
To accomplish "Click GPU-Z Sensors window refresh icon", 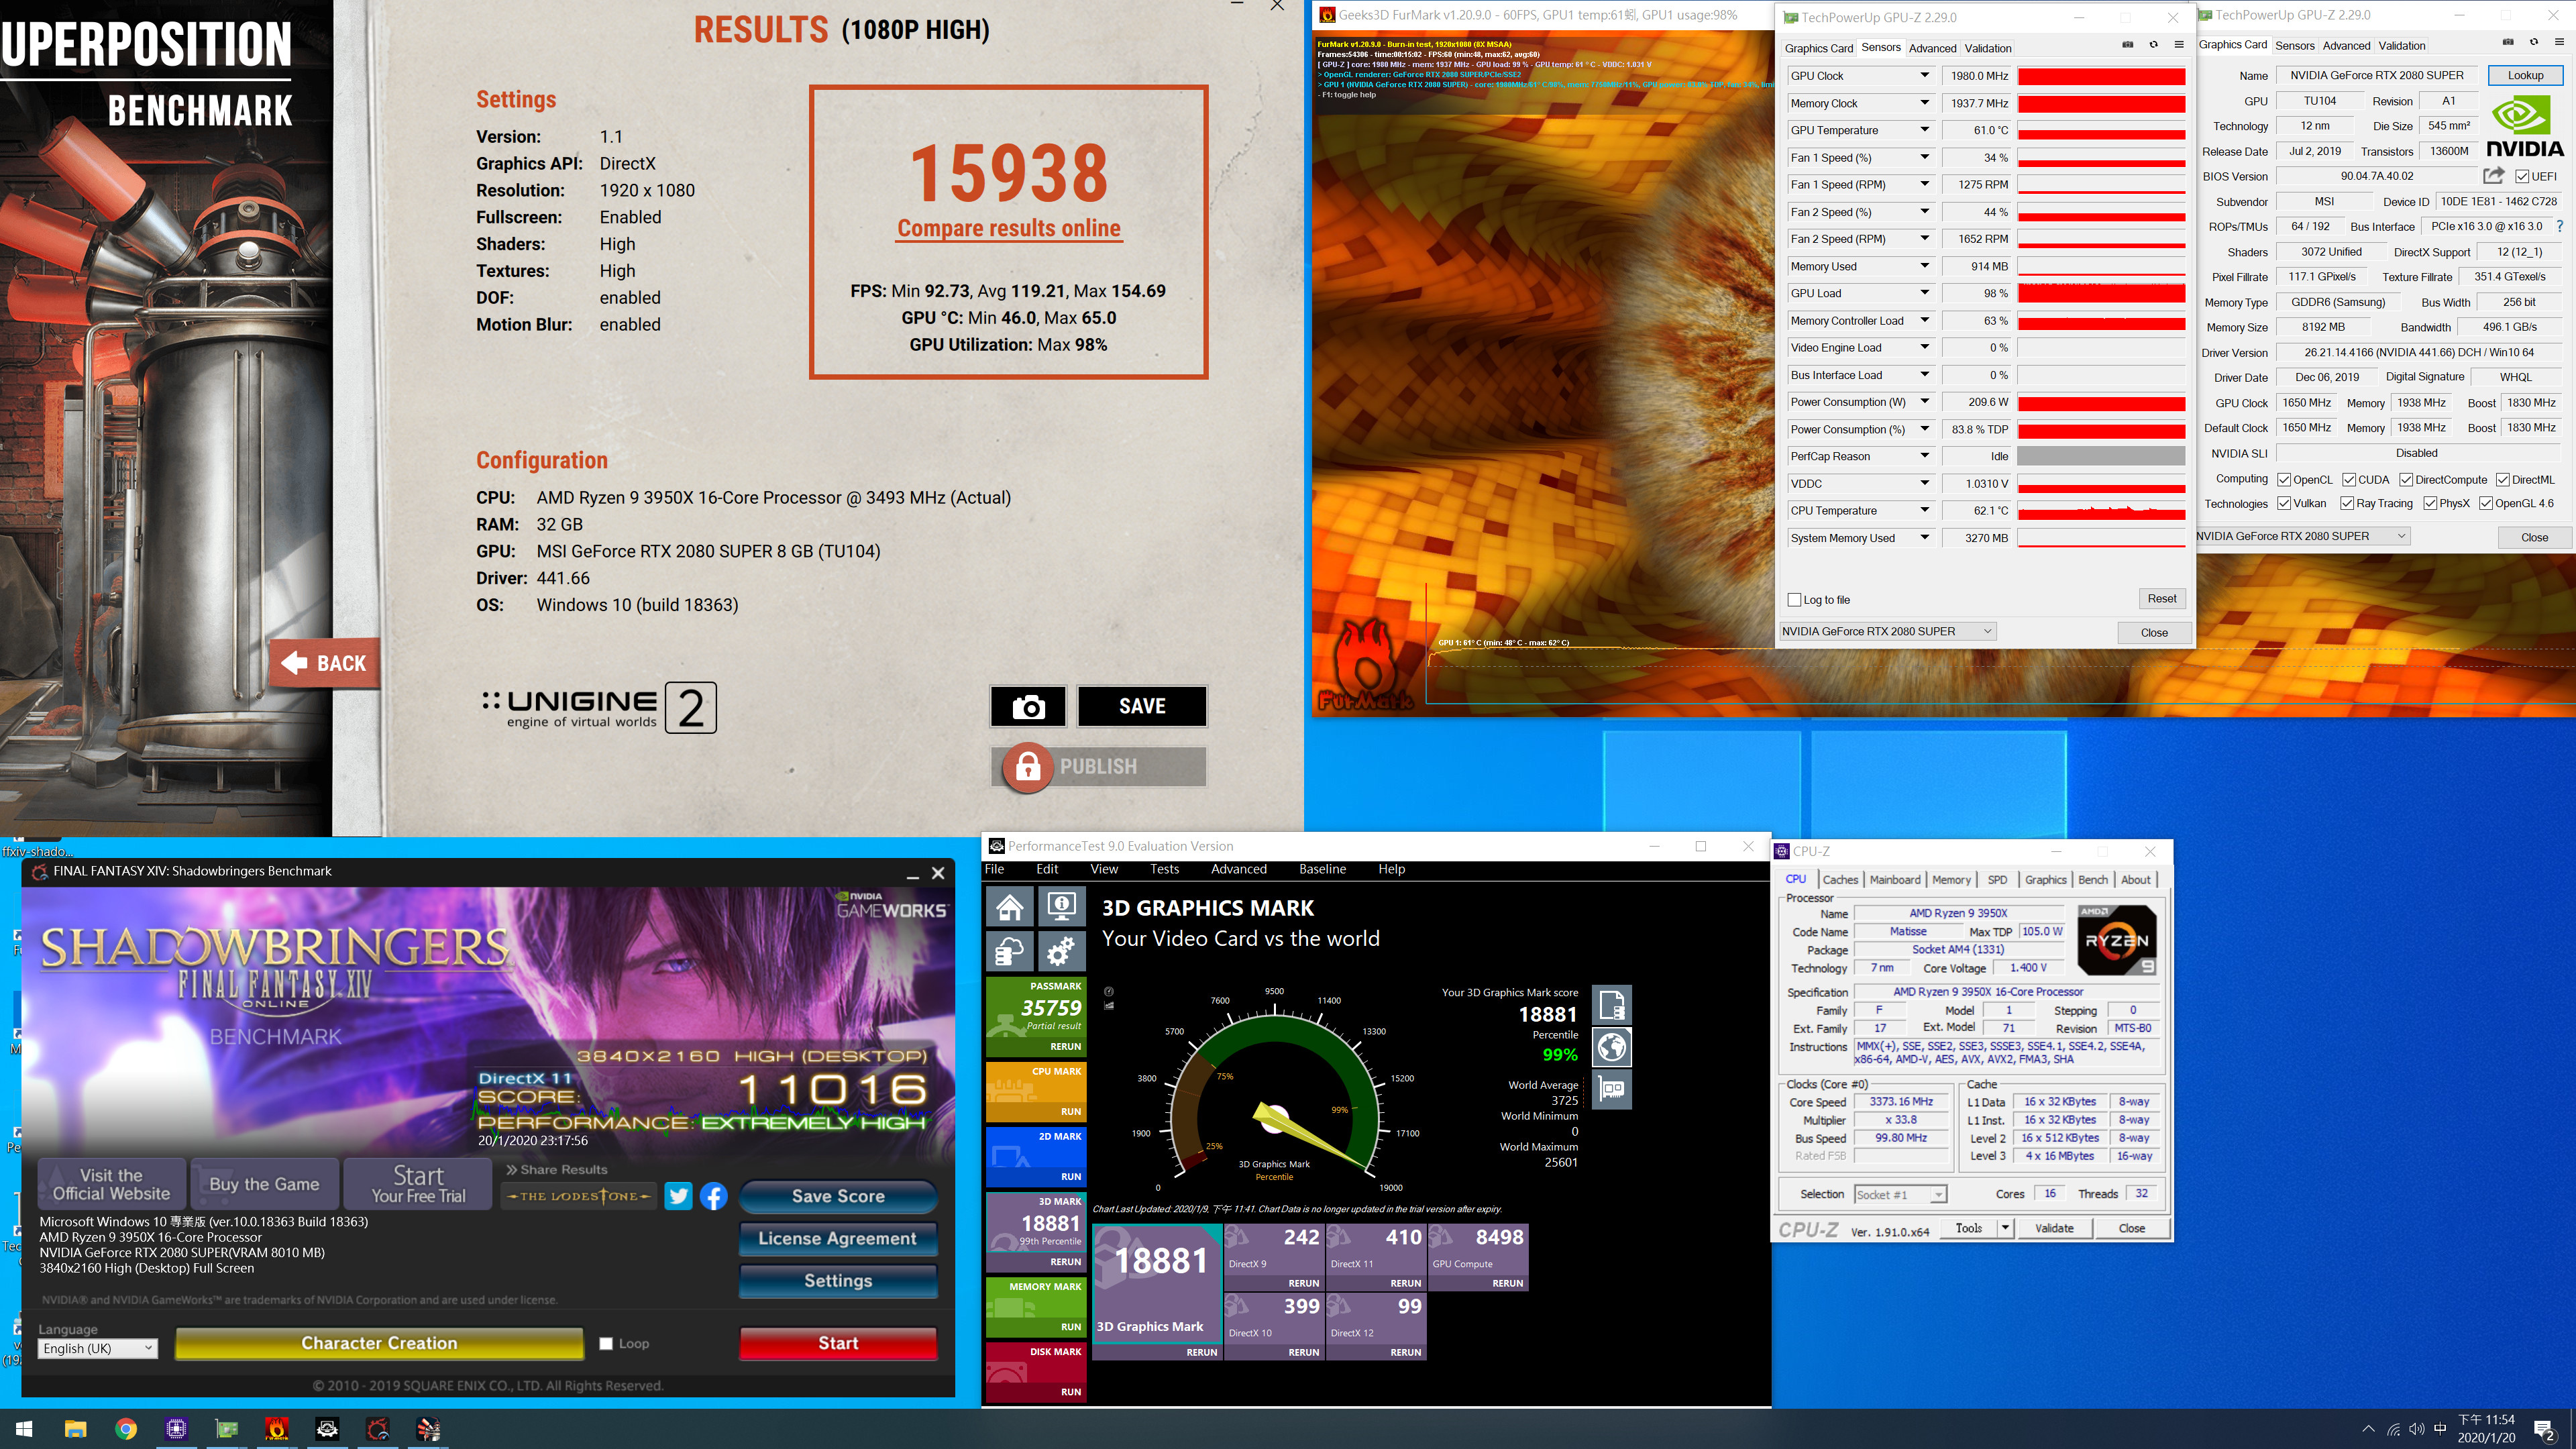I will coord(2153,45).
